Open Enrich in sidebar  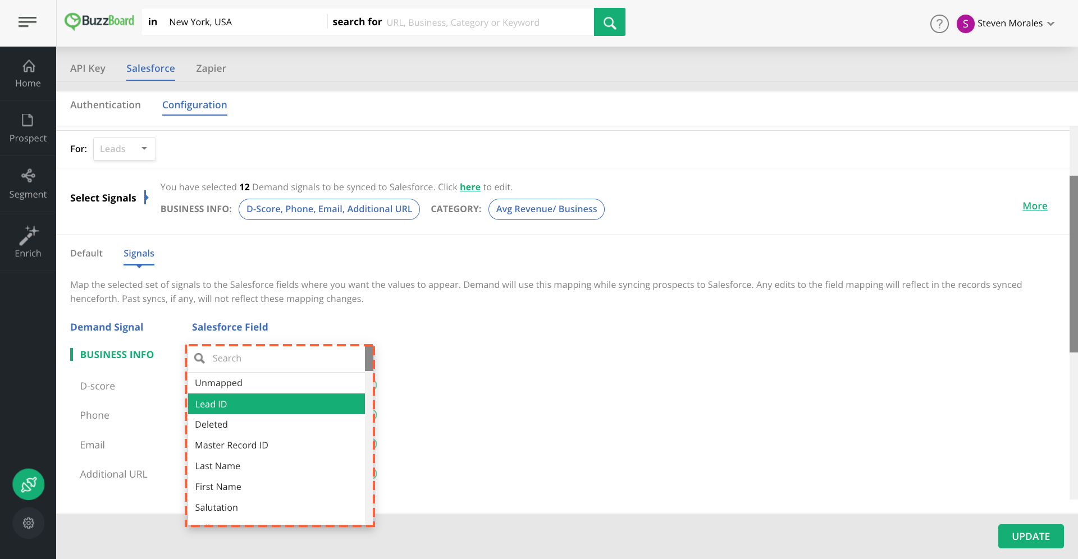28,242
